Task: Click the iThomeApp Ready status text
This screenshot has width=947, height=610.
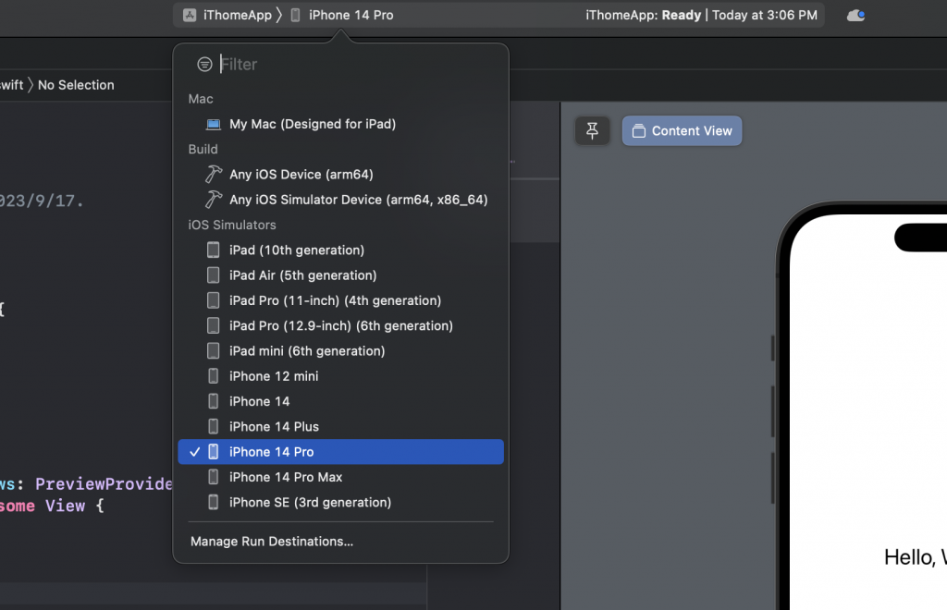Action: (645, 15)
